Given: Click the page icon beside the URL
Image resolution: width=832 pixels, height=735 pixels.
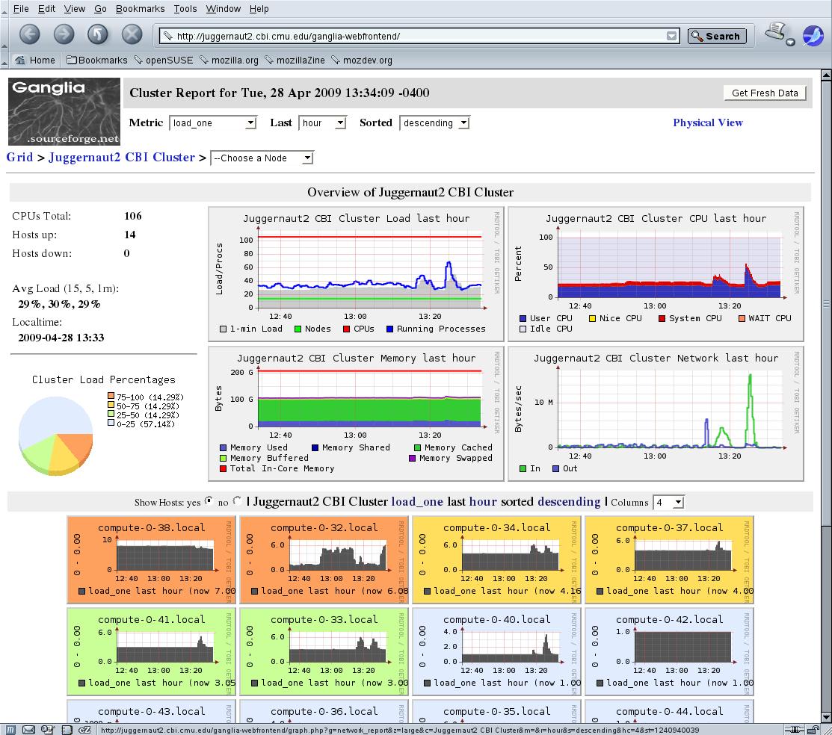Looking at the screenshot, I should pyautogui.click(x=168, y=36).
